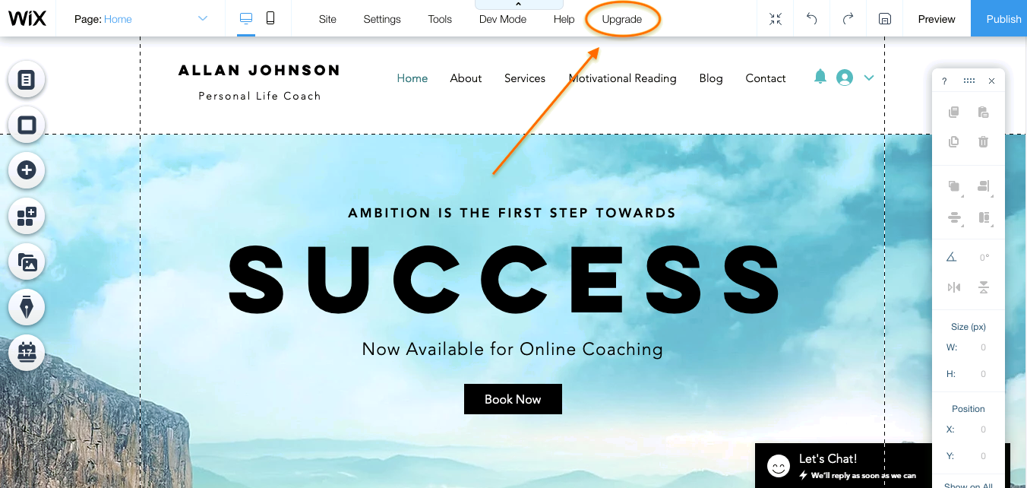Open the Add Apps sidebar icon
Viewport: 1027px width, 488px height.
click(x=27, y=217)
